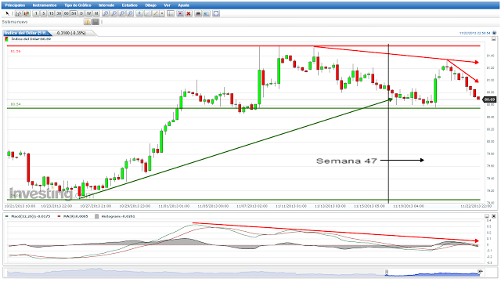Select the Índice del Dólar chart tab
Viewport: 501px width, 282px height.
pyautogui.click(x=27, y=33)
